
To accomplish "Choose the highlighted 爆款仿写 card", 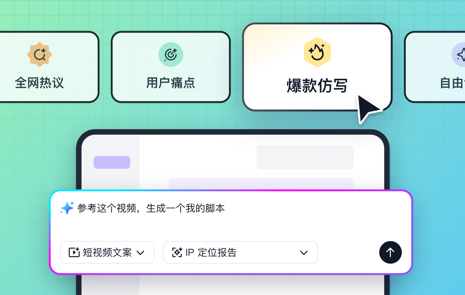I will click(x=317, y=67).
